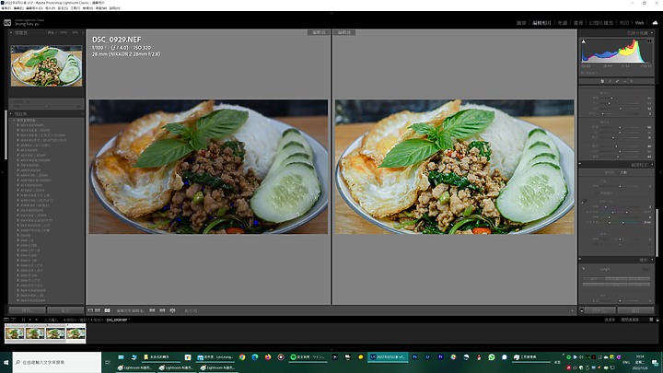The height and width of the screenshot is (373, 663).
Task: Open the File (檔案) menu
Action: pyautogui.click(x=6, y=8)
